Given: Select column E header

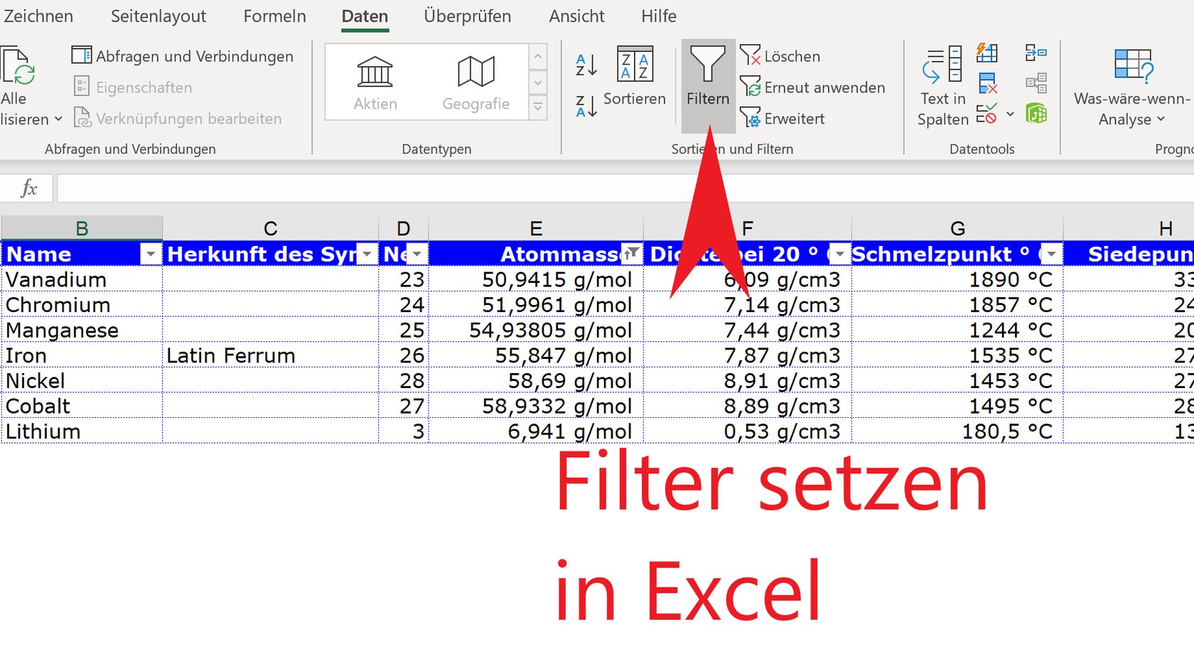Looking at the screenshot, I should tap(536, 228).
